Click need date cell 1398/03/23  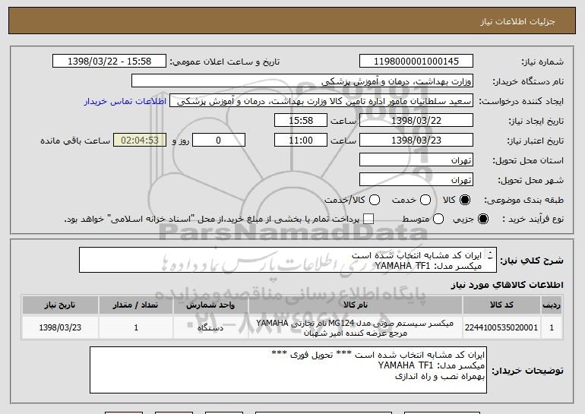(60, 327)
